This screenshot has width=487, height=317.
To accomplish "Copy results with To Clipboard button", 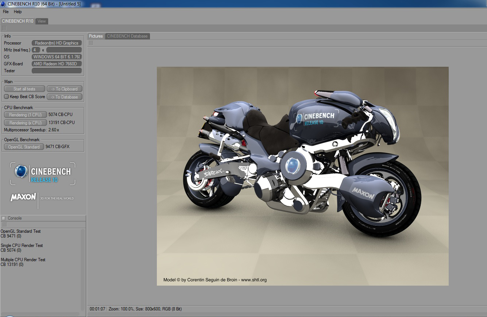I will tap(65, 89).
